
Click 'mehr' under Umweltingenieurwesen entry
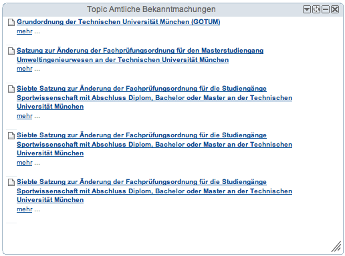[25, 69]
